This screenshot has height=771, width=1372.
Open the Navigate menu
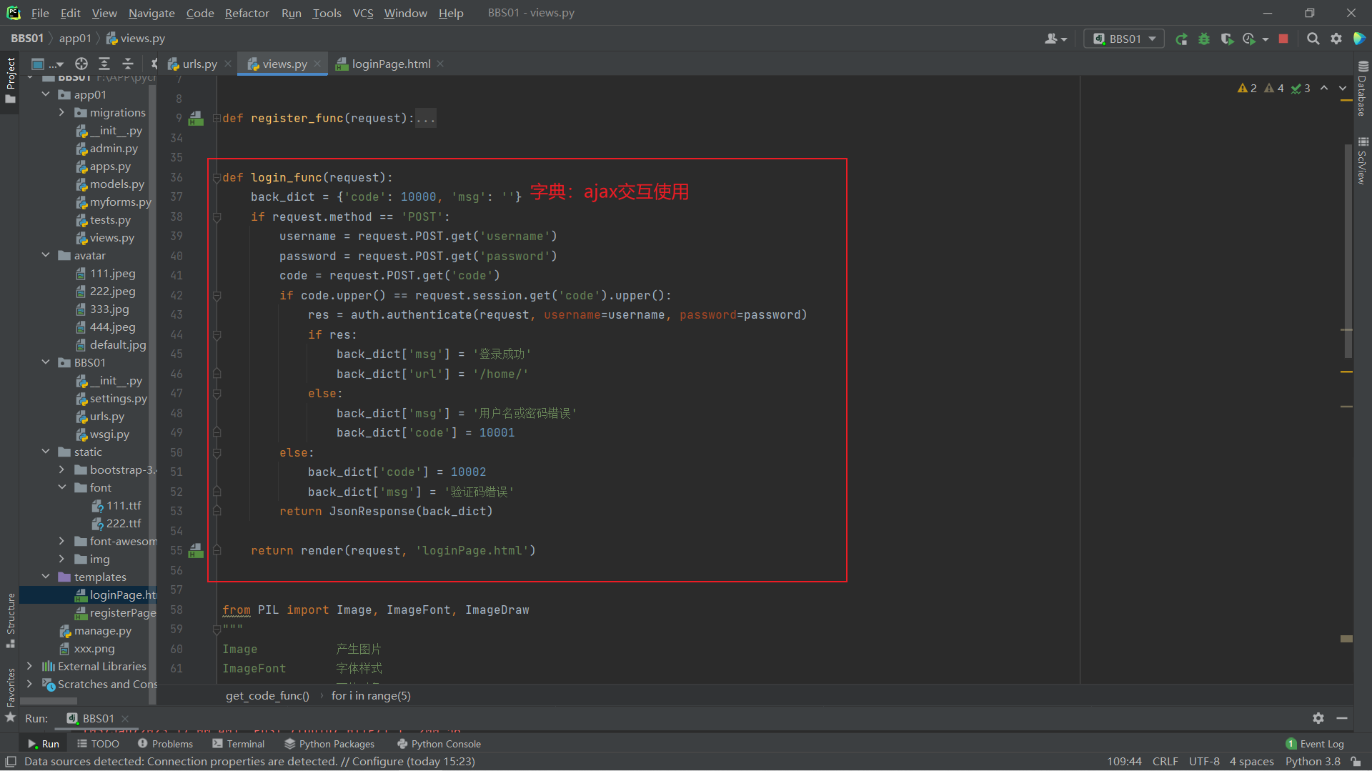click(151, 13)
